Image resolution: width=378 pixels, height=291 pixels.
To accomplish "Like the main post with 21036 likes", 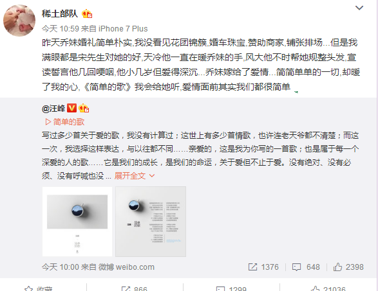I will pyautogui.click(x=328, y=288).
